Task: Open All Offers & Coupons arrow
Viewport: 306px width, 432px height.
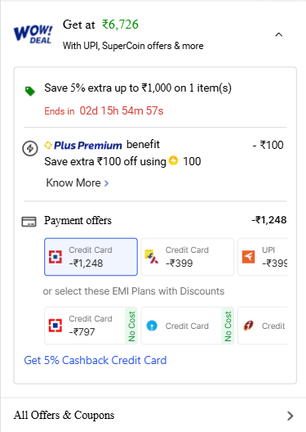Action: (x=290, y=416)
